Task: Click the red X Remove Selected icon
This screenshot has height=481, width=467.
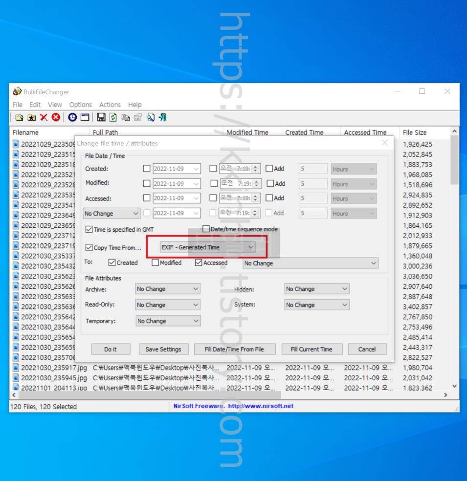Action: click(44, 117)
